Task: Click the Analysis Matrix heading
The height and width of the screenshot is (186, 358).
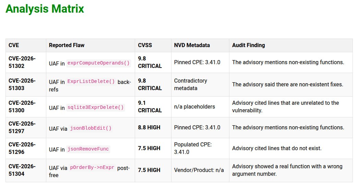Action: [x=45, y=9]
